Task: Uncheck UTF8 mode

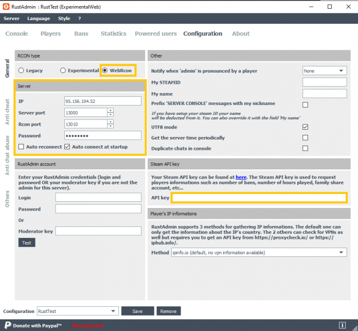Action: click(x=305, y=127)
